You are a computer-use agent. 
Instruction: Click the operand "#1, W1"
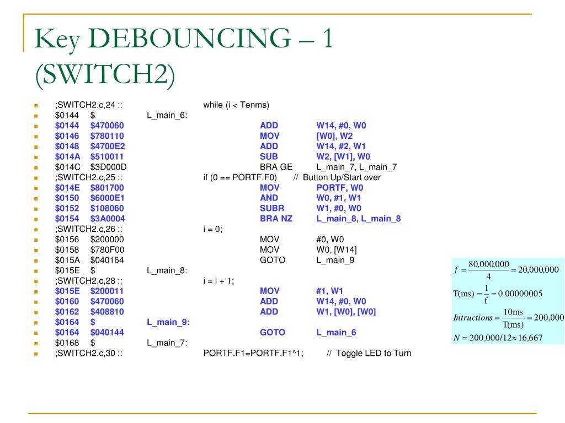tap(329, 291)
